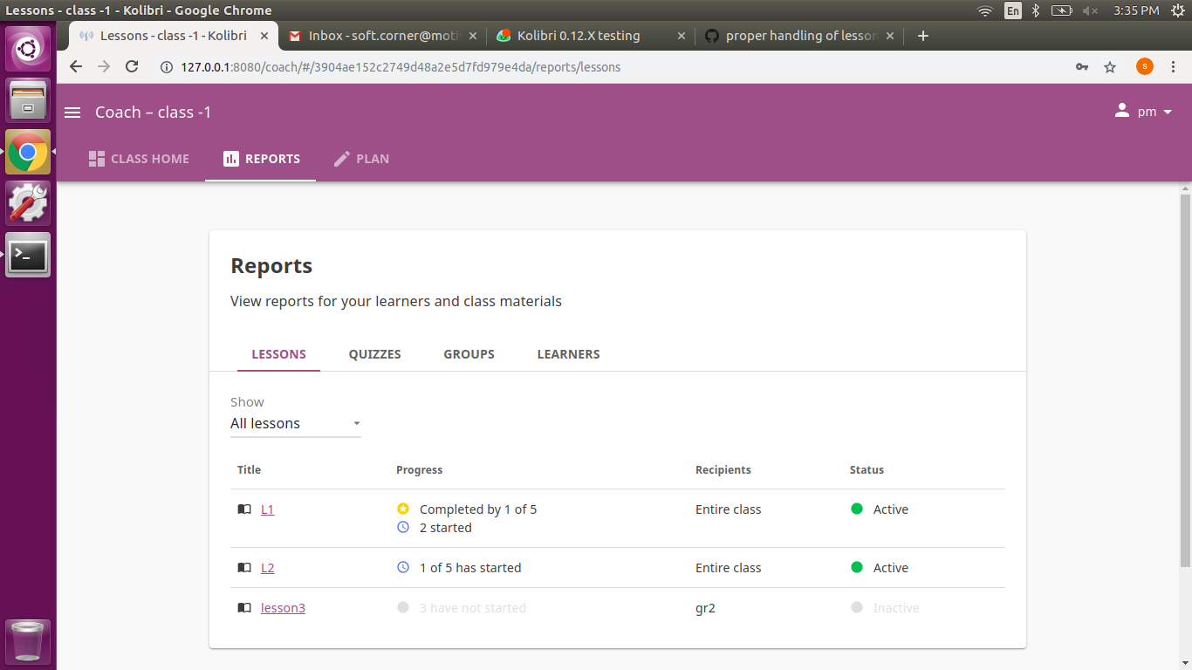
Task: Reload the page
Action: click(132, 67)
